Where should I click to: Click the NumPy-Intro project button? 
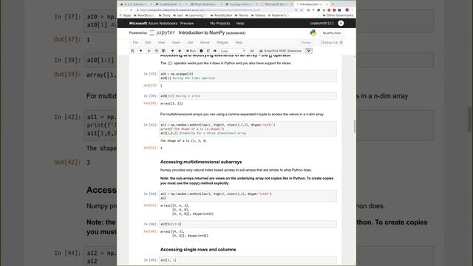pyautogui.click(x=332, y=33)
